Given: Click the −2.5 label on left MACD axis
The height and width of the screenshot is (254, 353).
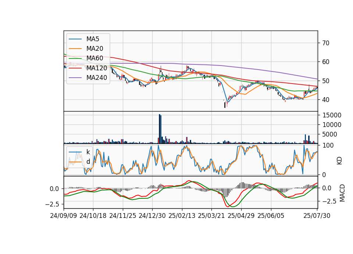Looking at the screenshot, I should pos(53,204).
